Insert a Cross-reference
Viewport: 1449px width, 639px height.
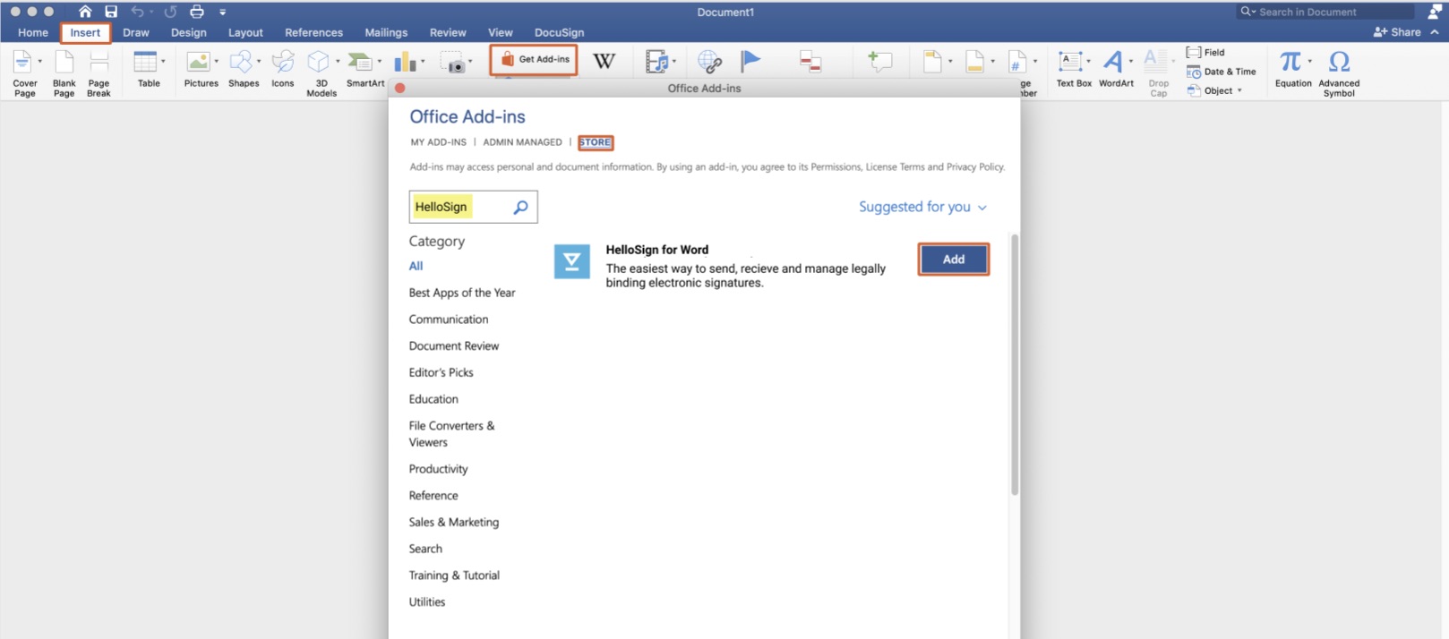tap(810, 61)
